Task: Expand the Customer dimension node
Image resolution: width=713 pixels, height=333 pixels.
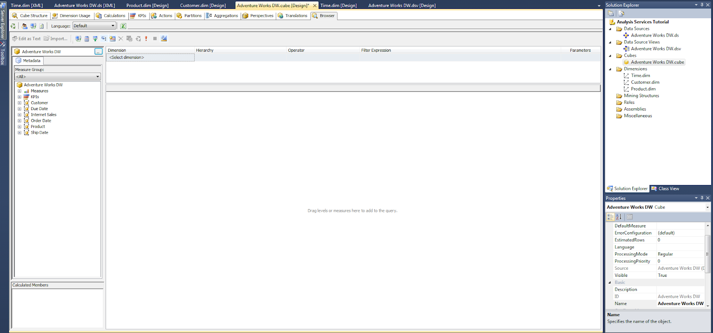Action: (x=20, y=103)
